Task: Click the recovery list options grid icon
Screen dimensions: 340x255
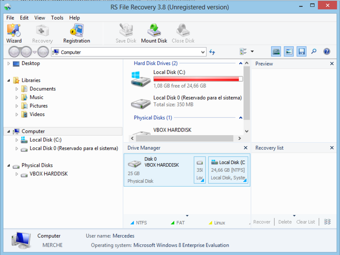Action: pyautogui.click(x=327, y=222)
